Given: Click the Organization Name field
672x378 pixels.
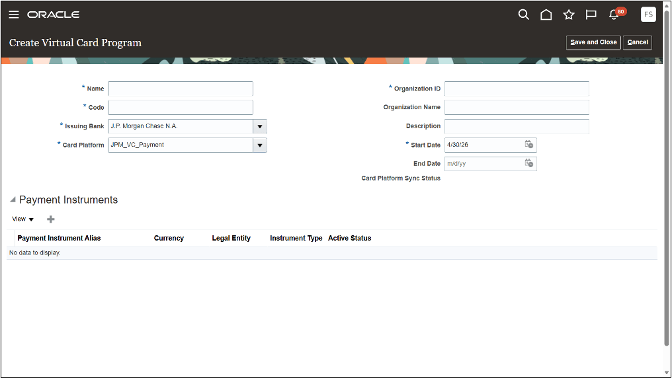Looking at the screenshot, I should pyautogui.click(x=517, y=108).
